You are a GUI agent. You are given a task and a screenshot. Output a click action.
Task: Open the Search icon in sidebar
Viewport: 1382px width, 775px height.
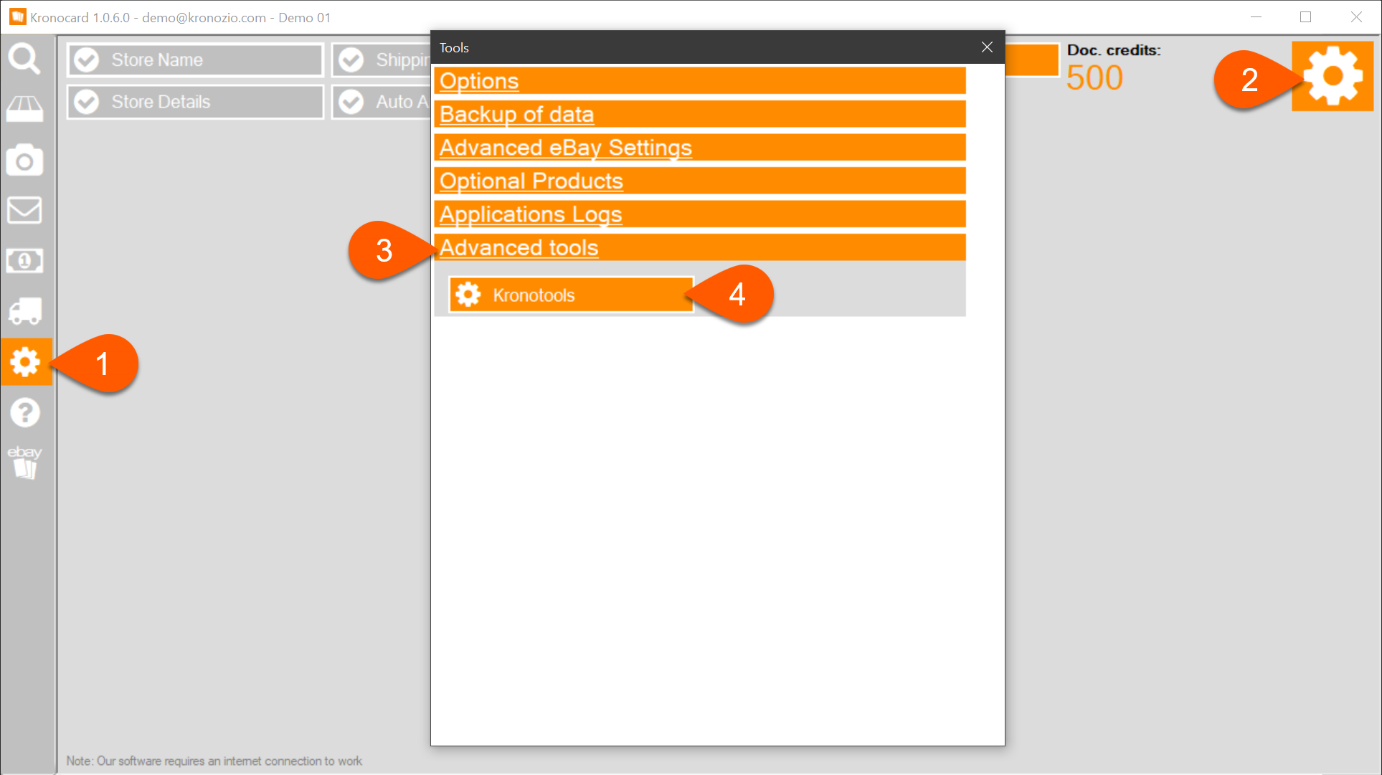pyautogui.click(x=26, y=59)
